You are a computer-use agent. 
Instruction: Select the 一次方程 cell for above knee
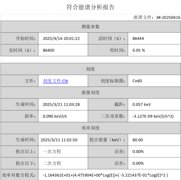52,152
